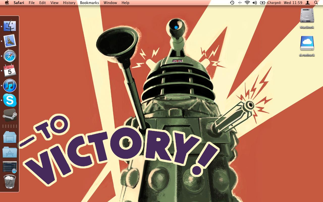Open the stacked windows folder in the dock
The width and height of the screenshot is (323, 202).
pyautogui.click(x=10, y=137)
